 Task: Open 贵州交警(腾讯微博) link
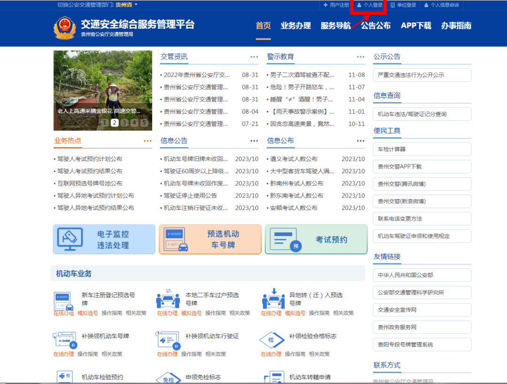422,184
